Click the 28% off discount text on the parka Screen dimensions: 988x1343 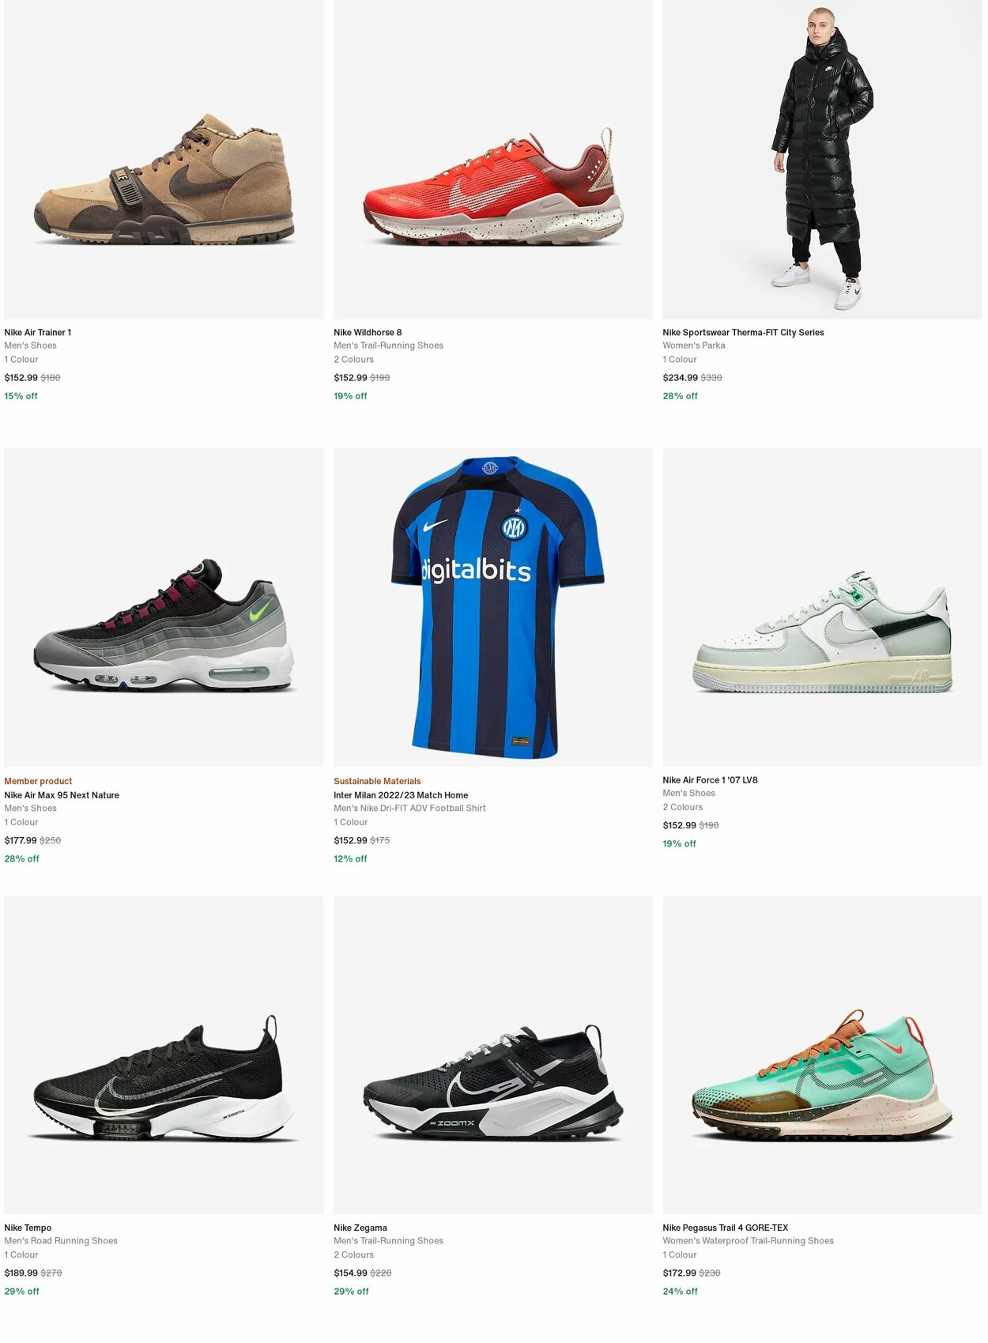click(679, 395)
